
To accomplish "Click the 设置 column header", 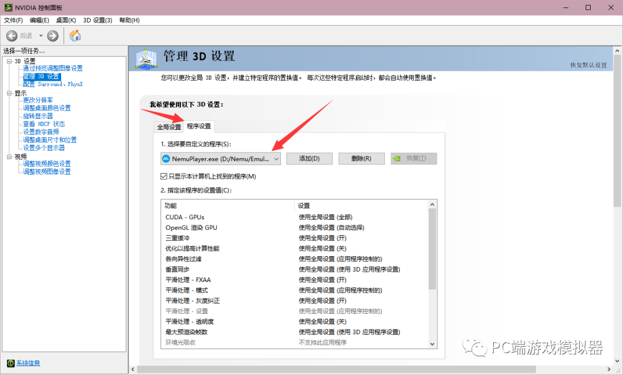I will (361, 205).
